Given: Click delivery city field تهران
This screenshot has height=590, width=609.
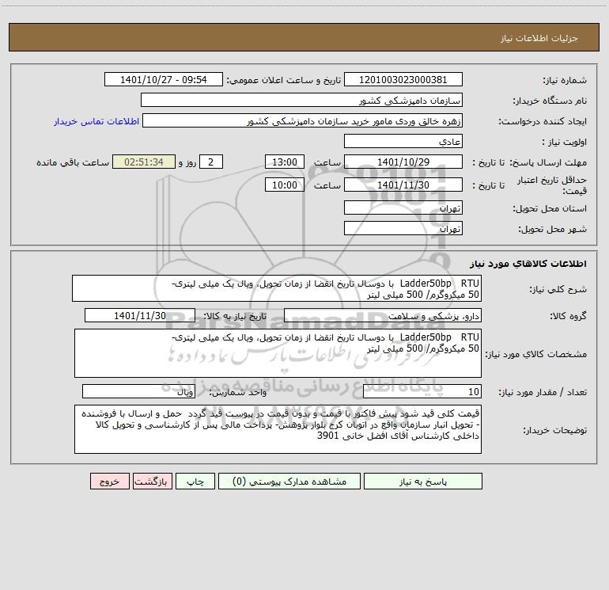Looking at the screenshot, I should click(x=403, y=229).
